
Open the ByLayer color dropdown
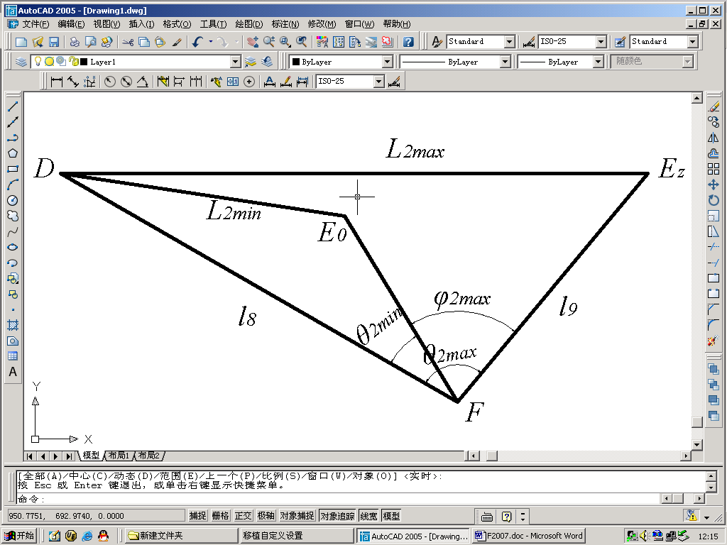tap(387, 62)
